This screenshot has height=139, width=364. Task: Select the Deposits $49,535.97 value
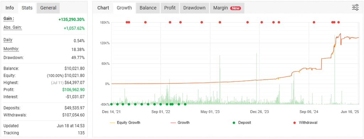tap(75, 108)
